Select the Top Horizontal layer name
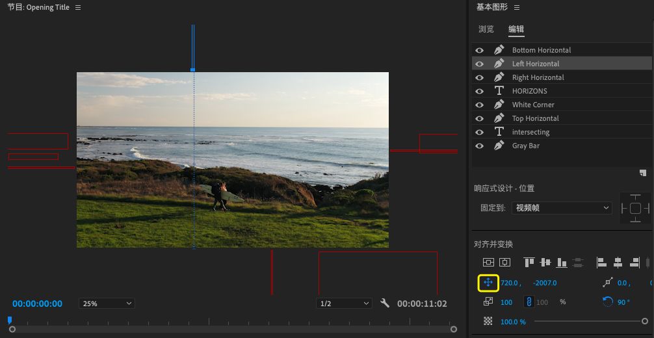Viewport: 654px width, 338px height. [536, 118]
